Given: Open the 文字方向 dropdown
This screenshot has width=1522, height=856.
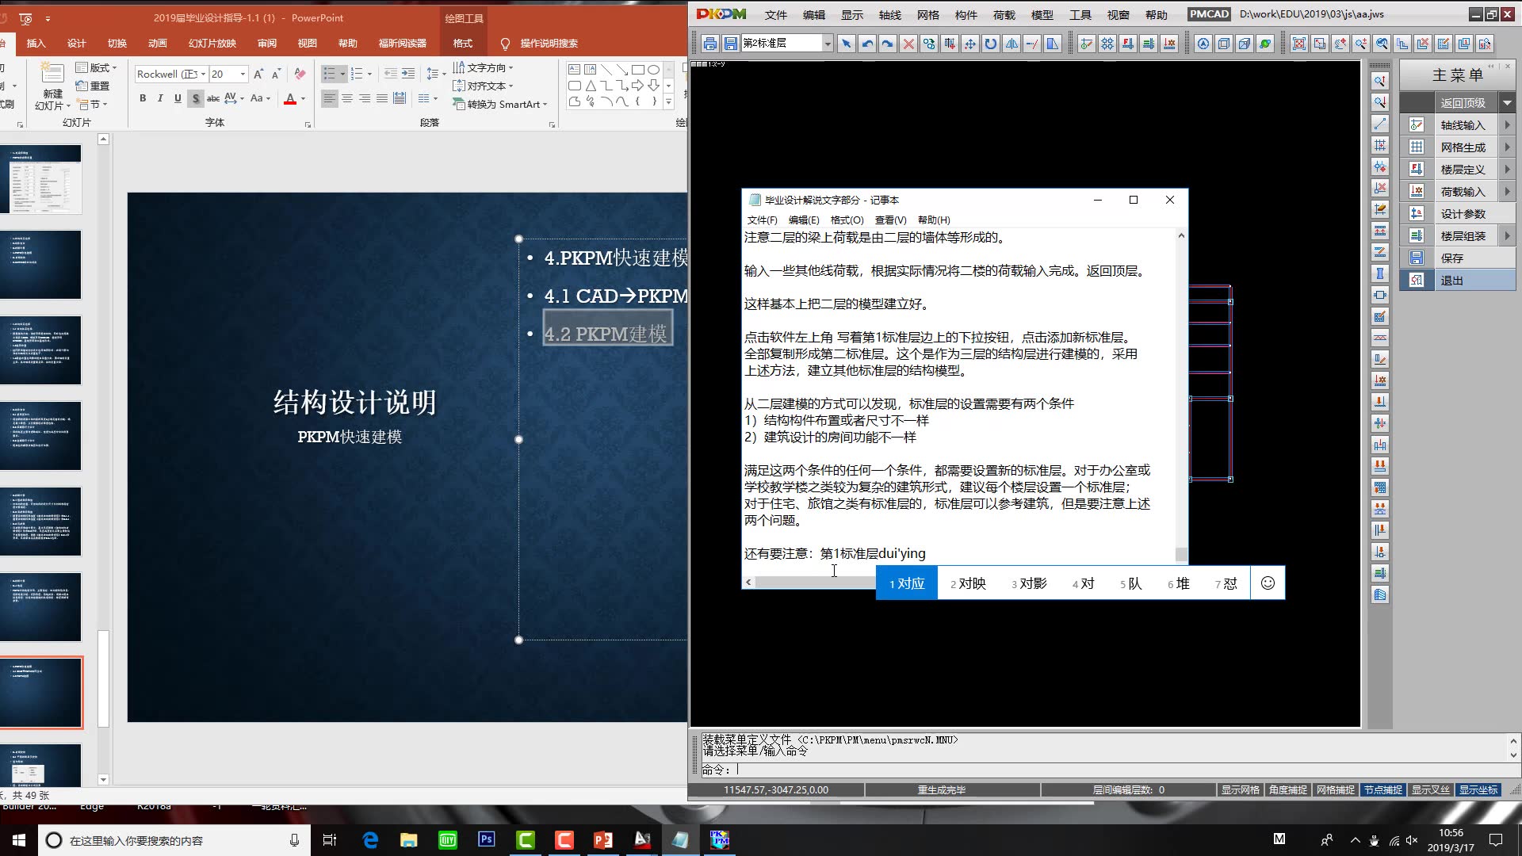Looking at the screenshot, I should (x=483, y=68).
